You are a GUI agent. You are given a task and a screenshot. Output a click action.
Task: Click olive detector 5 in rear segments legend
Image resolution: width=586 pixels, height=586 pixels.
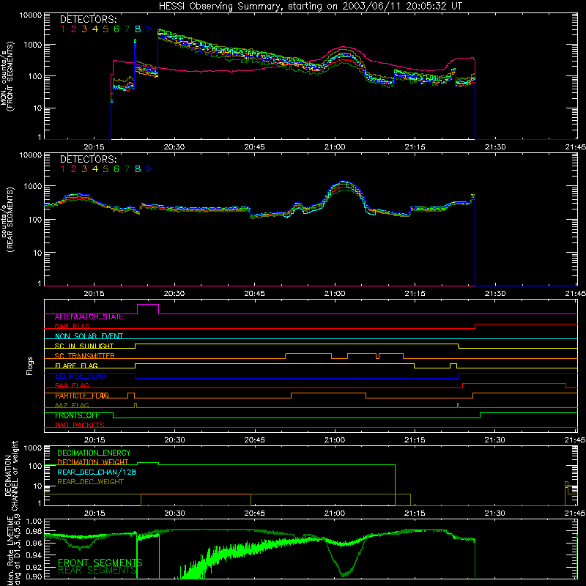pos(105,169)
